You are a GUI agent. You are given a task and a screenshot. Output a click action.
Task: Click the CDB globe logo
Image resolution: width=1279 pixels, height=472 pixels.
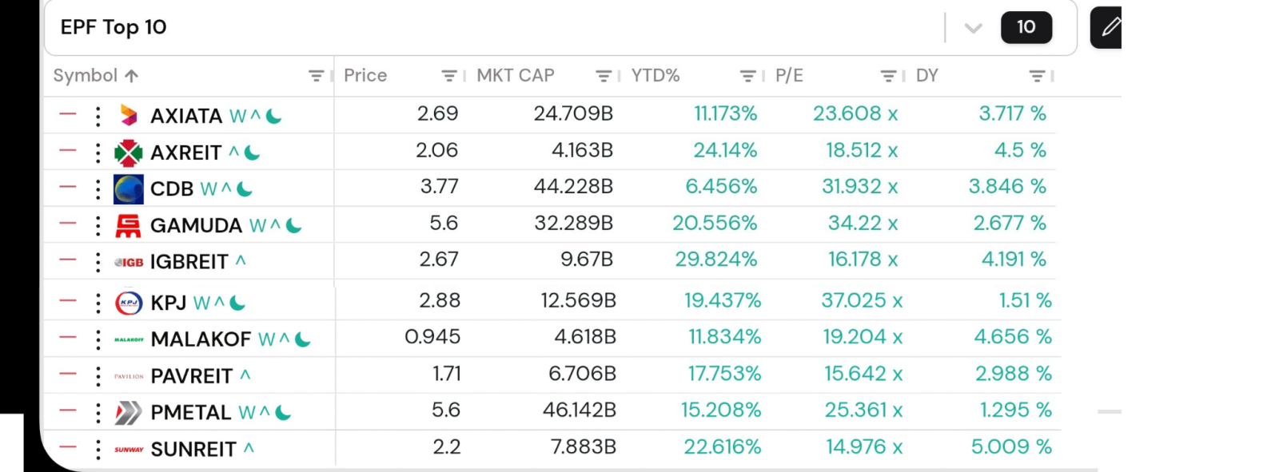click(x=129, y=189)
